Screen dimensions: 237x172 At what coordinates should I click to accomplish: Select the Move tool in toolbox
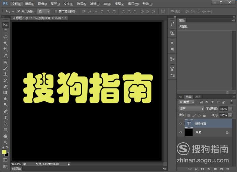pyautogui.click(x=5, y=25)
